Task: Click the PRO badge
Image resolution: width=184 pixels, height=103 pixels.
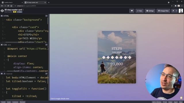Action: point(15,12)
